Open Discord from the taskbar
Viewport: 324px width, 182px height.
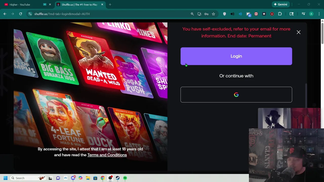73,178
